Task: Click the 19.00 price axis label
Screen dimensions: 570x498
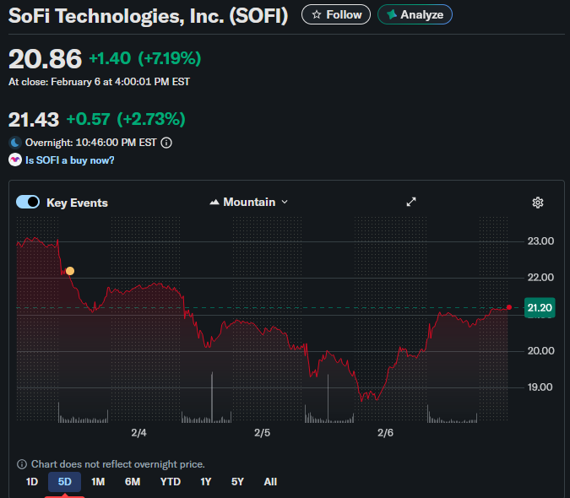Action: point(540,387)
